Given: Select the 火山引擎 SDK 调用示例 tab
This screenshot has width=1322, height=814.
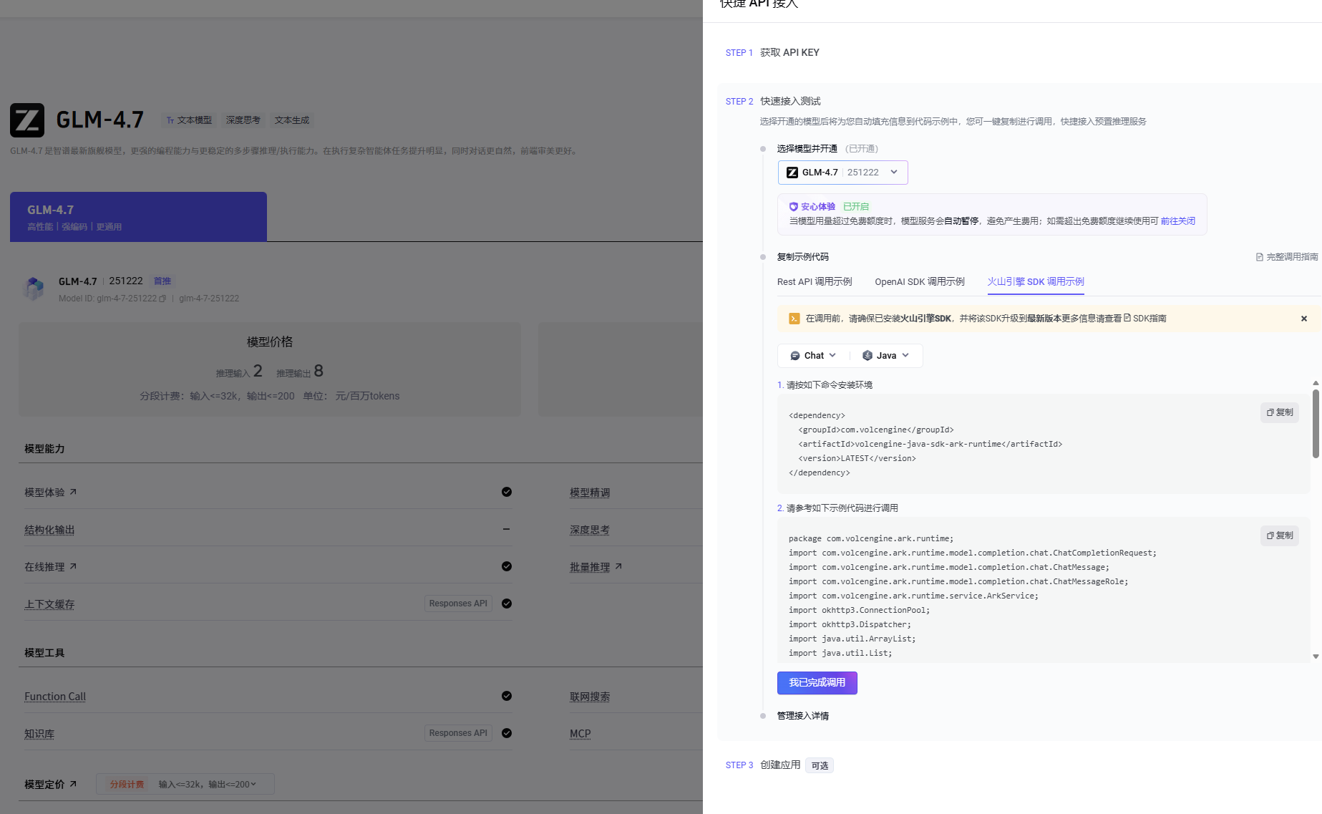Looking at the screenshot, I should 1036,282.
